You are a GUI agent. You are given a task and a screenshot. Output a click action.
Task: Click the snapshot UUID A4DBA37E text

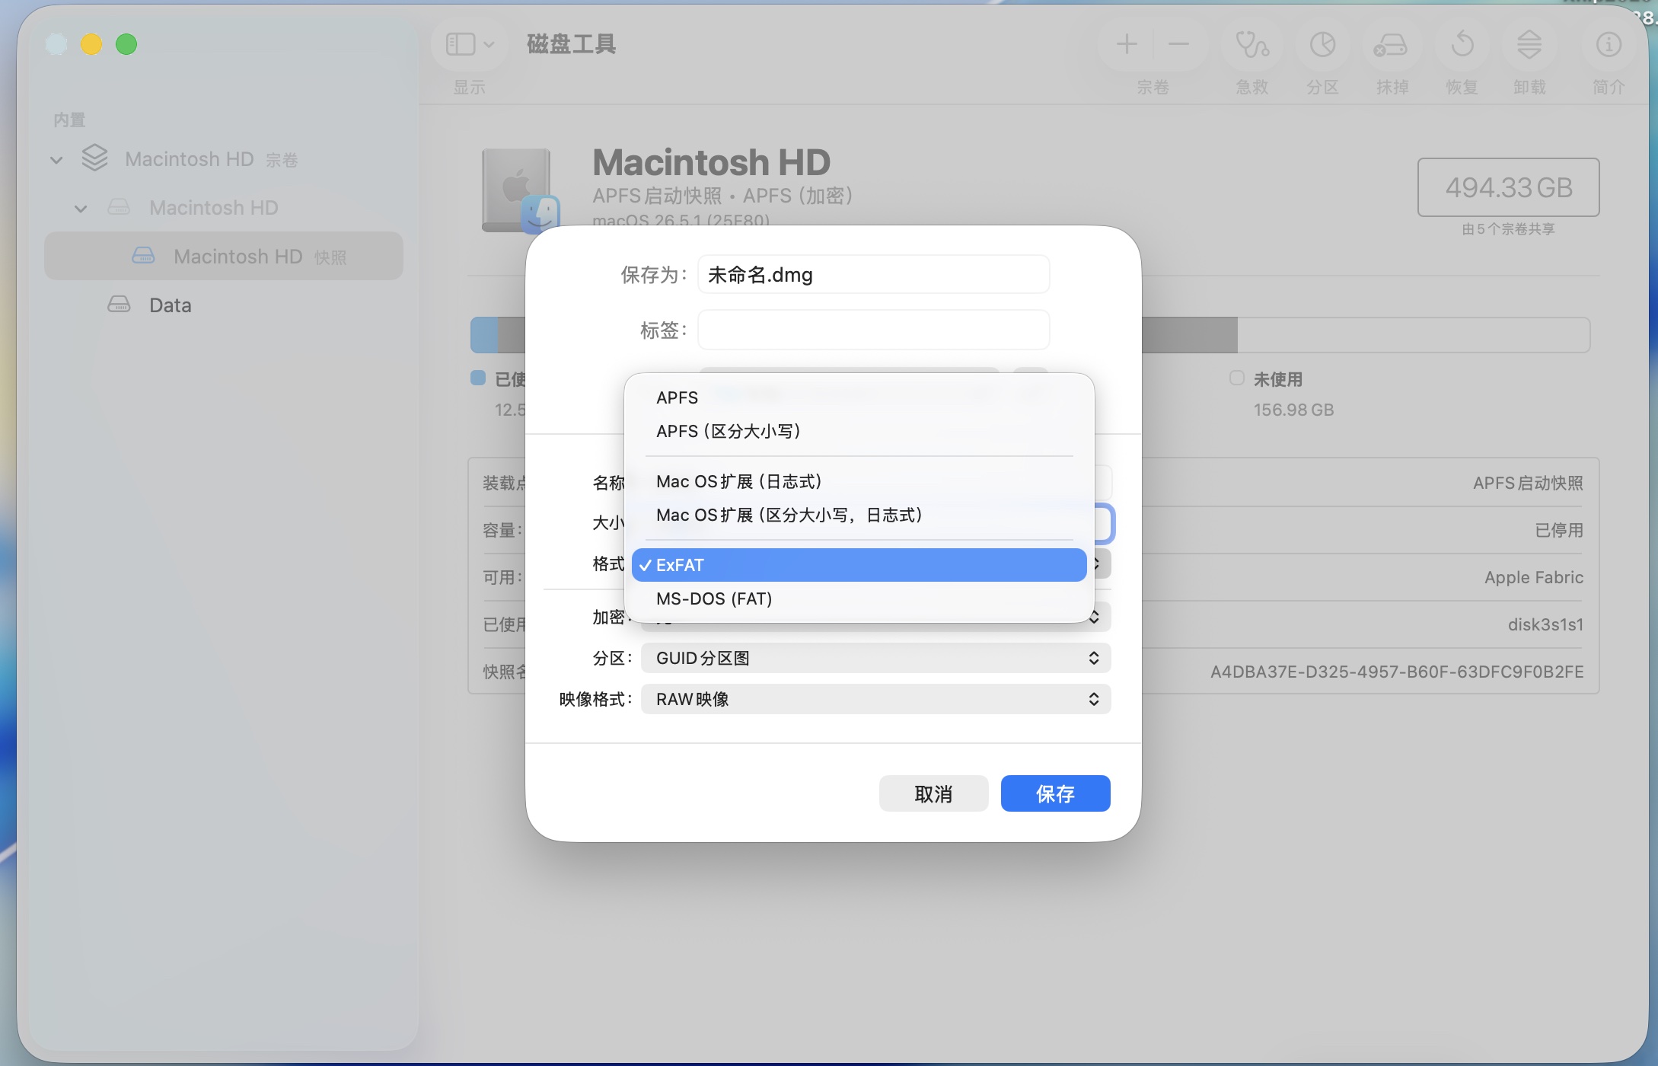tap(1397, 672)
